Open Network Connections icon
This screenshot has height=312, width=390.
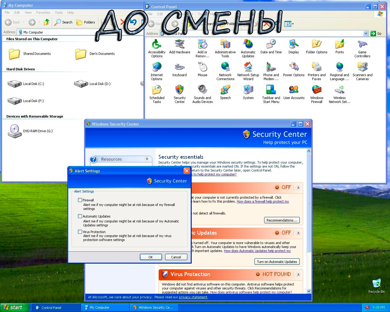pos(225,71)
